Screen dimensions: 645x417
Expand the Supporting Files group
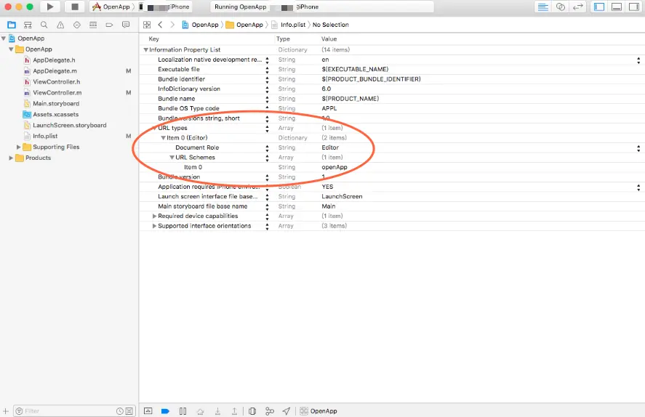(18, 147)
